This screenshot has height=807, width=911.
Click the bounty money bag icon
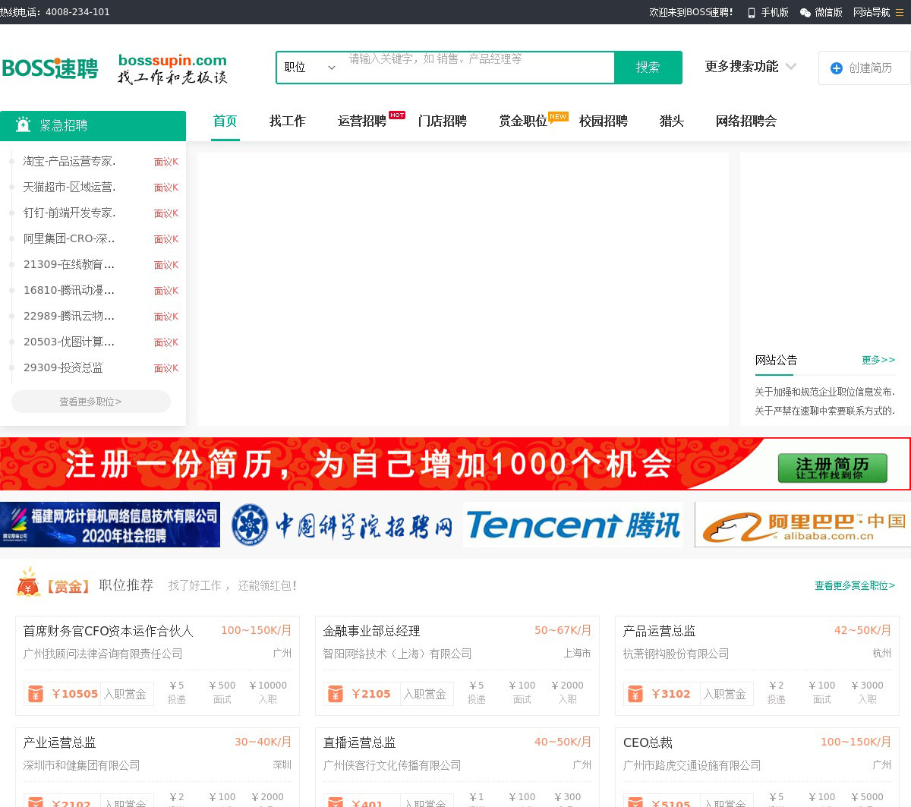pos(29,583)
